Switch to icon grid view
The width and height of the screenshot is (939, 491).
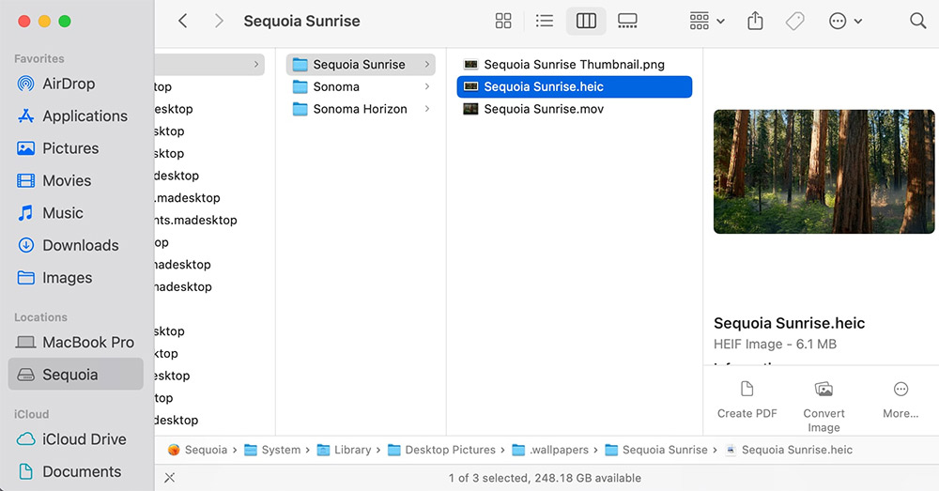coord(503,21)
